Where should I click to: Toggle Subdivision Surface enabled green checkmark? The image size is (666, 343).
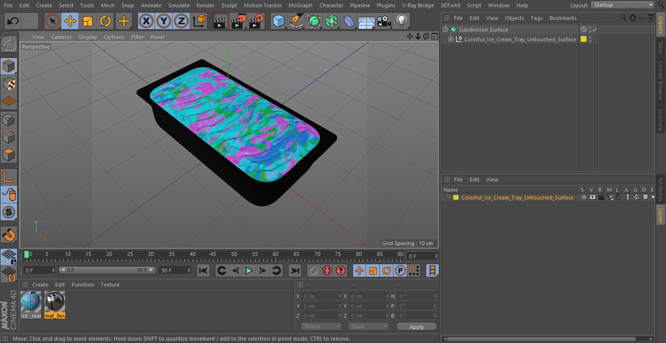click(x=595, y=30)
